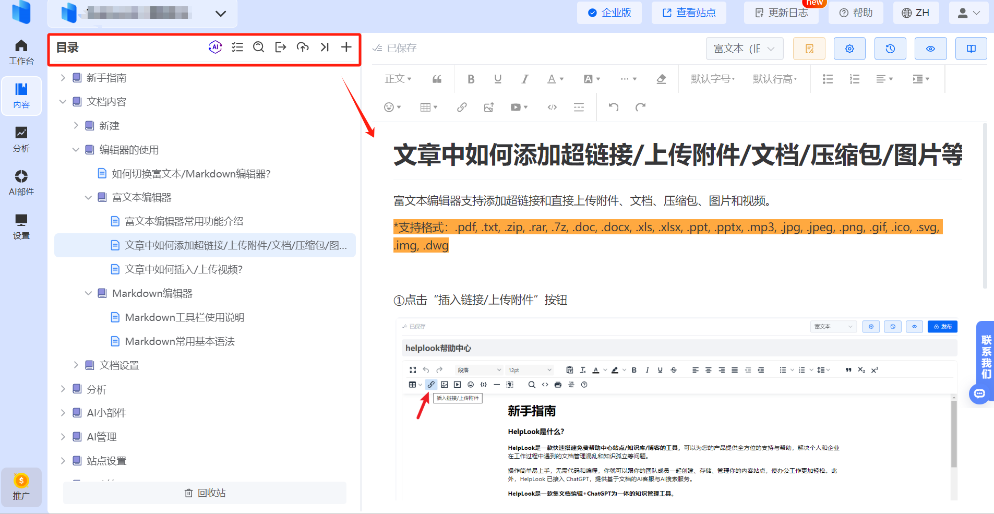Image resolution: width=994 pixels, height=514 pixels.
Task: Redo the last edit
Action: point(640,107)
